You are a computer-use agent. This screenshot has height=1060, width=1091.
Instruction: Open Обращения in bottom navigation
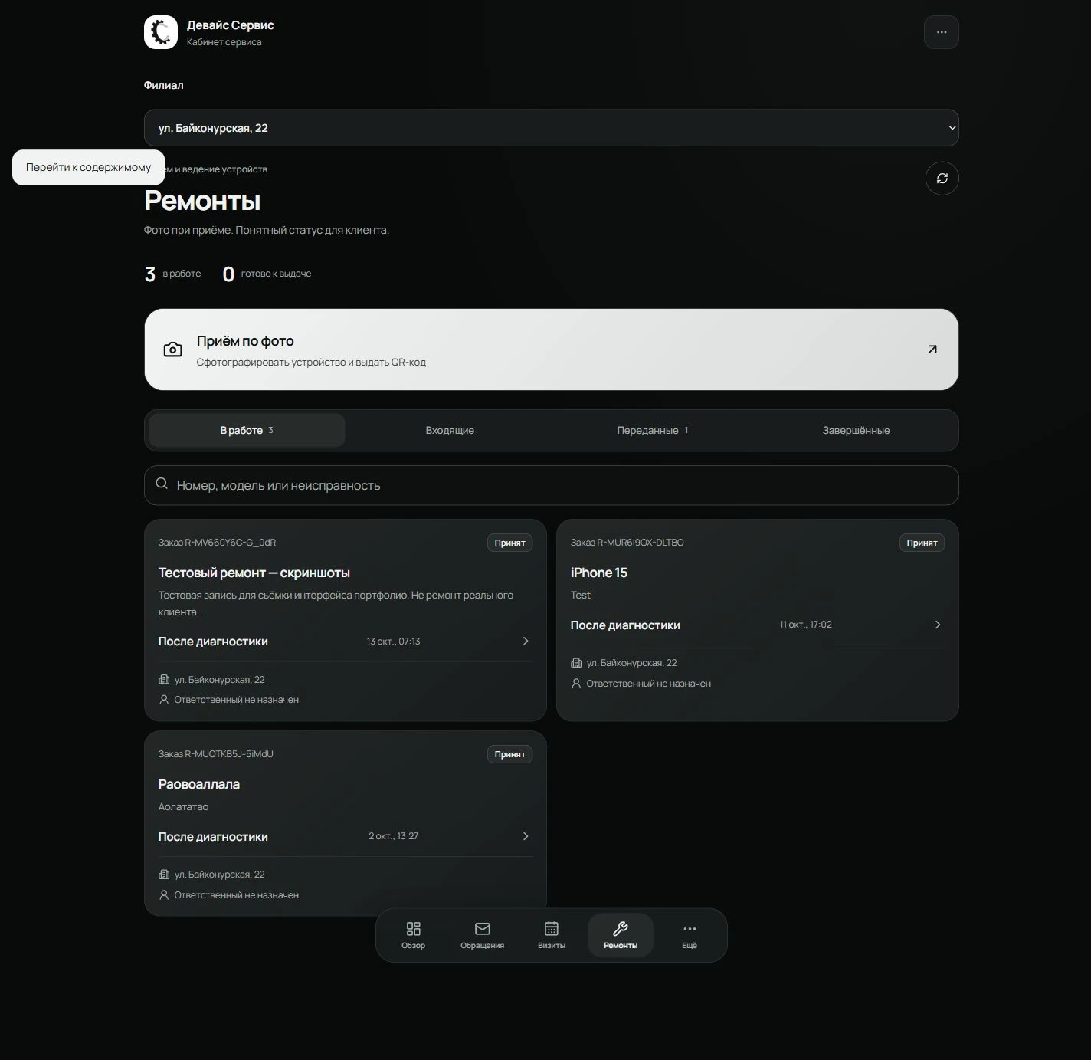pos(483,935)
